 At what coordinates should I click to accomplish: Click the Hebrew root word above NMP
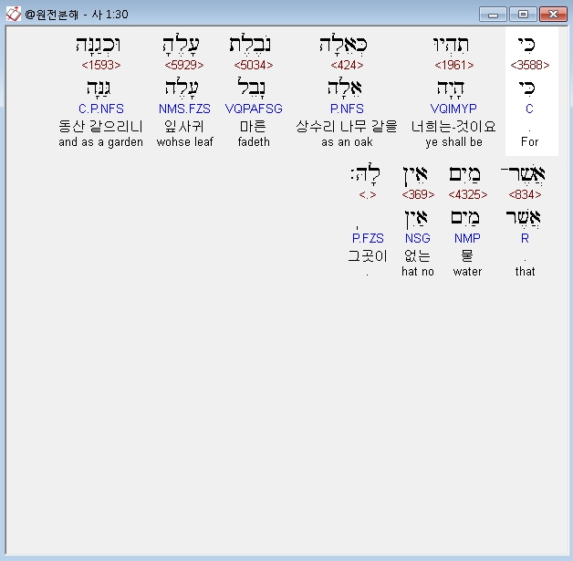pos(465,218)
